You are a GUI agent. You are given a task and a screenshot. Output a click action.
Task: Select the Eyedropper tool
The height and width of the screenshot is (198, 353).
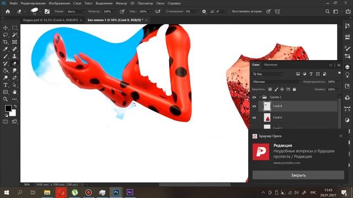[x=6, y=49]
